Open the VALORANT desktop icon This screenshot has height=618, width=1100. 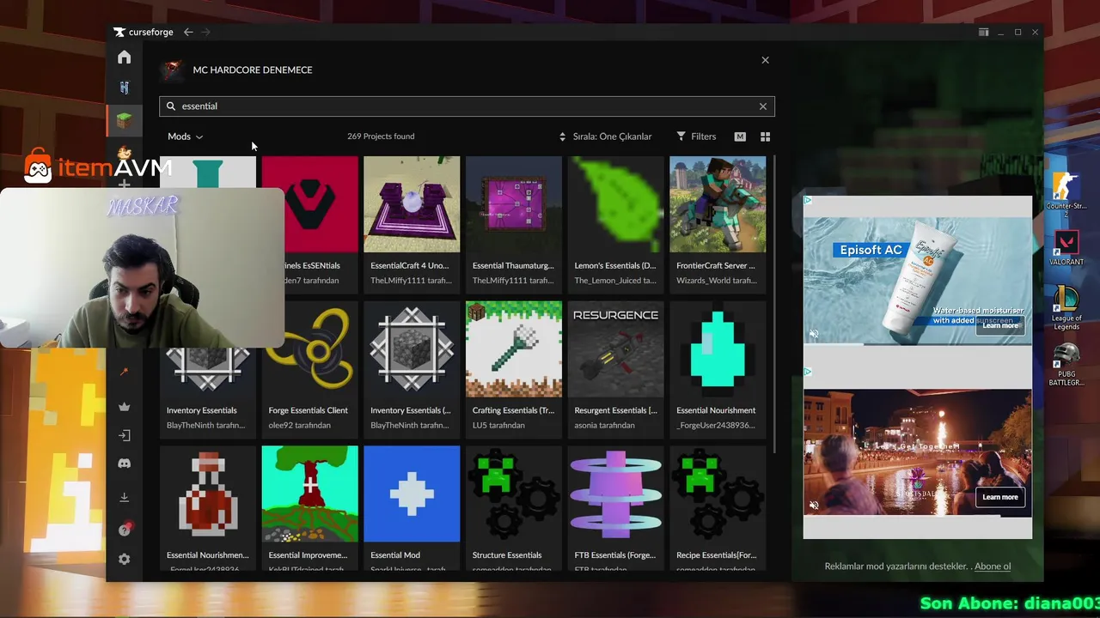1066,248
